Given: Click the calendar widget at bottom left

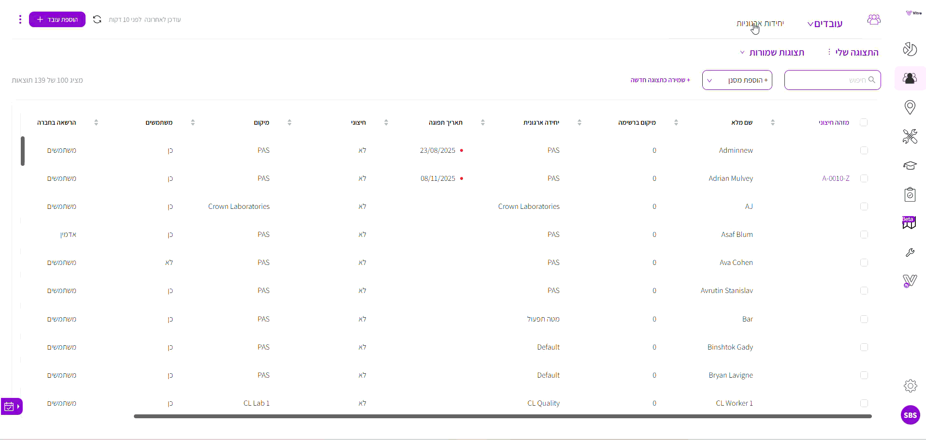Looking at the screenshot, I should (12, 407).
